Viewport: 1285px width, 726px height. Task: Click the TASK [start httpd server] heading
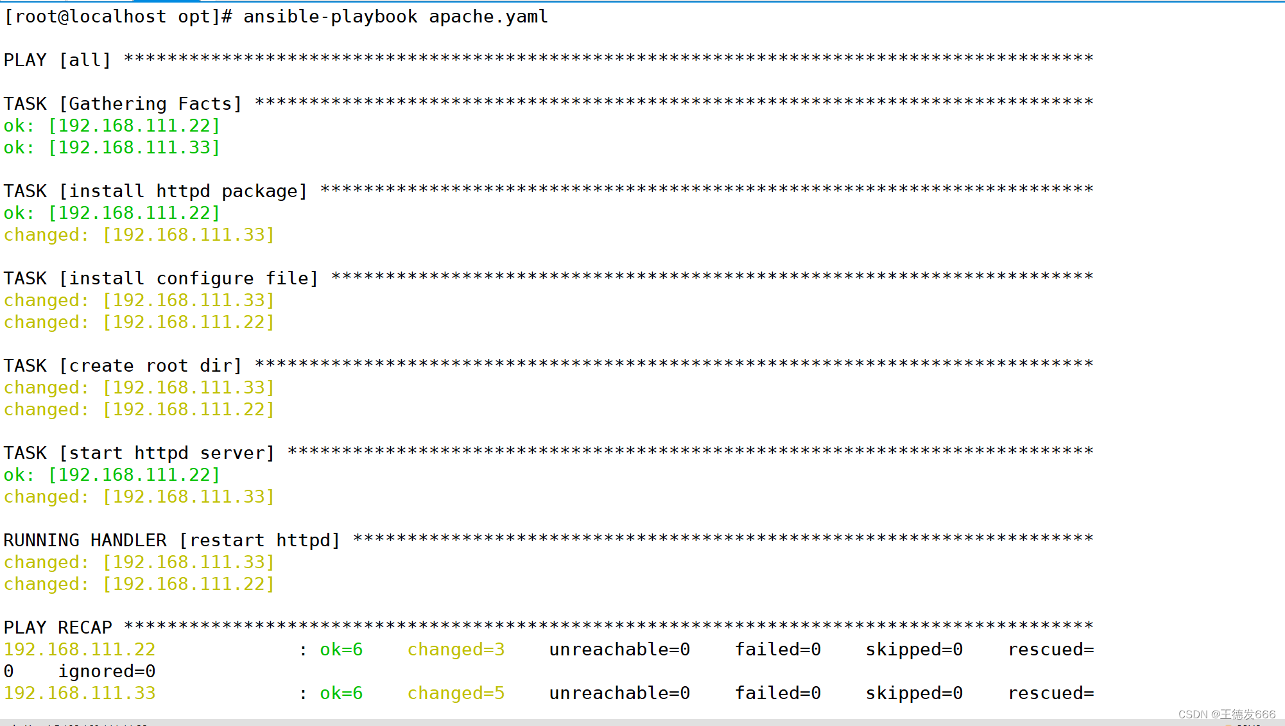139,453
